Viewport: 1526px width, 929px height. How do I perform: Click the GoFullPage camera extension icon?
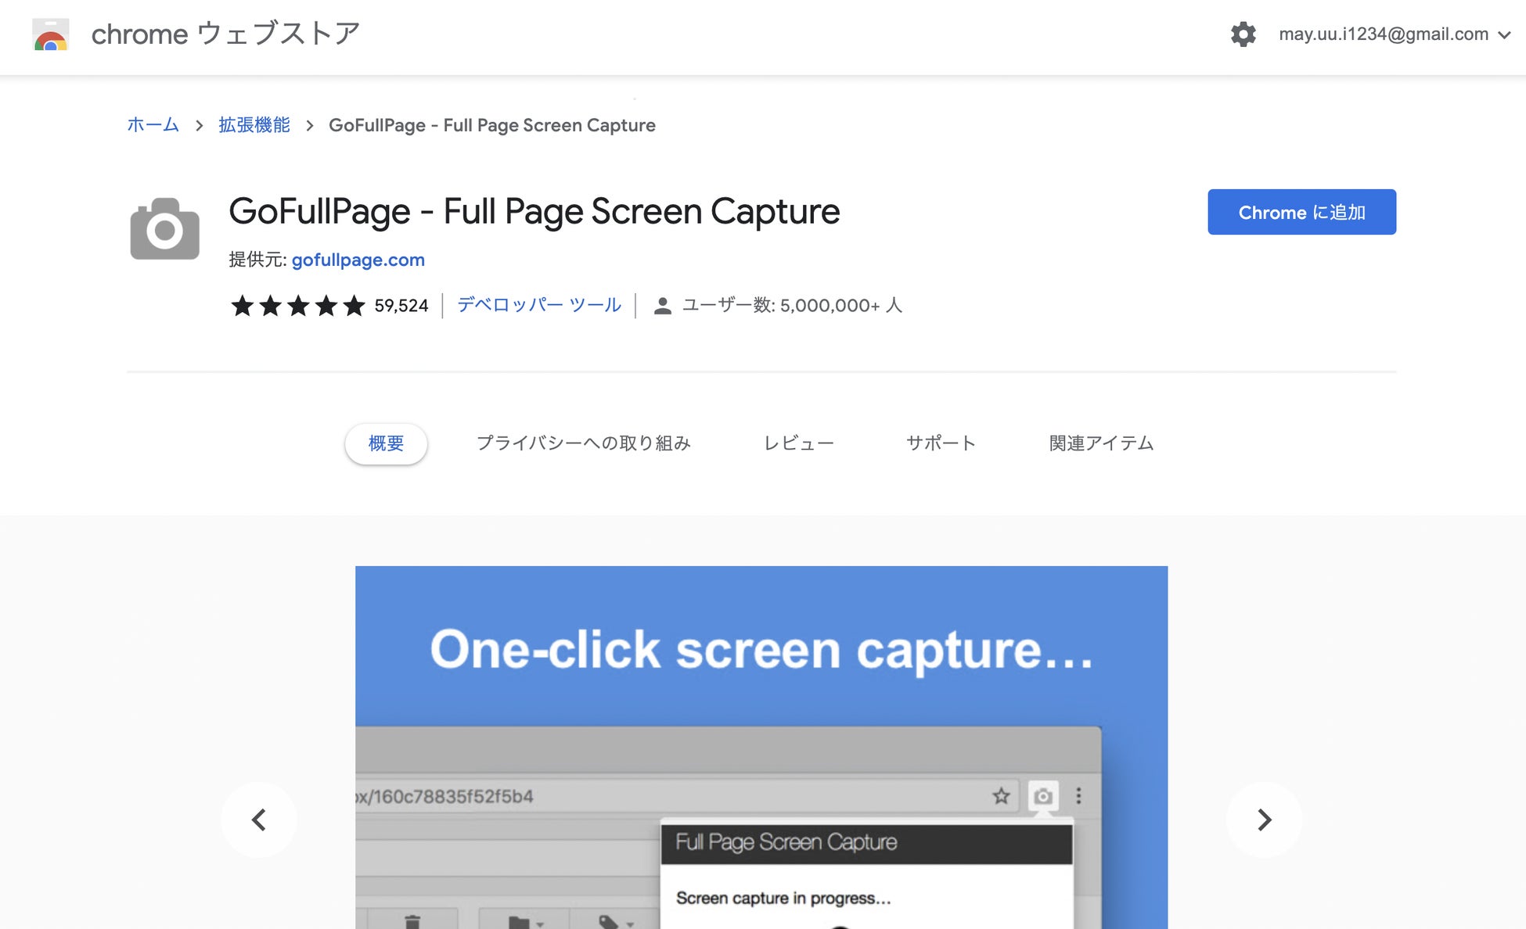click(164, 228)
